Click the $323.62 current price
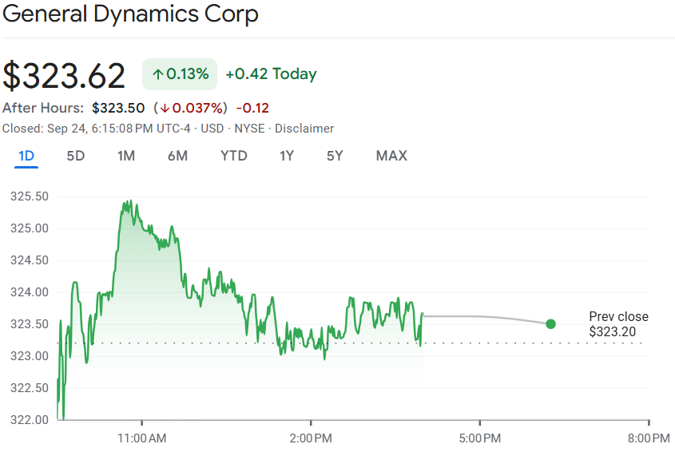Viewport: 675px width, 452px height. coord(64,76)
